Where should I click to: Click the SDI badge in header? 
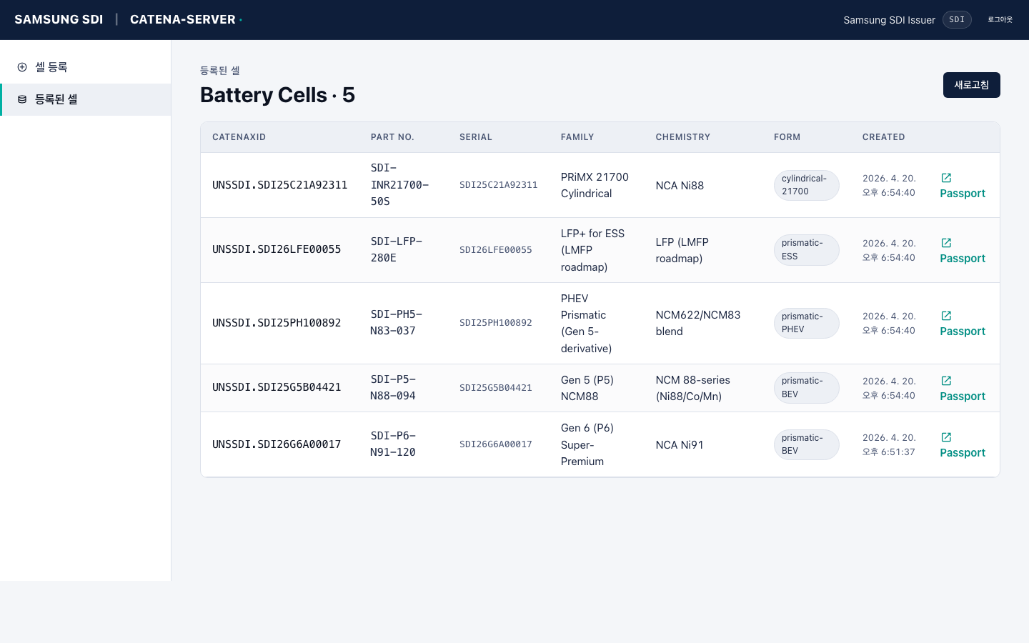(957, 20)
